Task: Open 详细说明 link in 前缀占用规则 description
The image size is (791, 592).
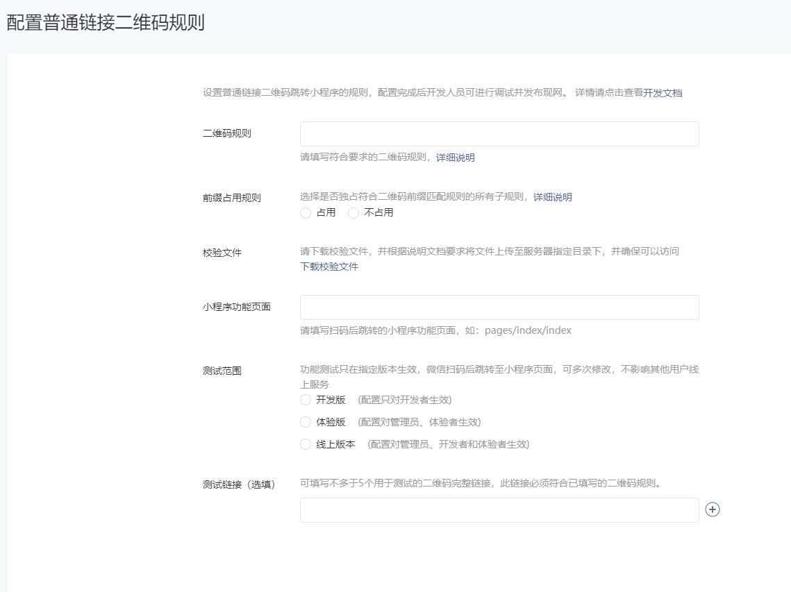Action: point(553,197)
